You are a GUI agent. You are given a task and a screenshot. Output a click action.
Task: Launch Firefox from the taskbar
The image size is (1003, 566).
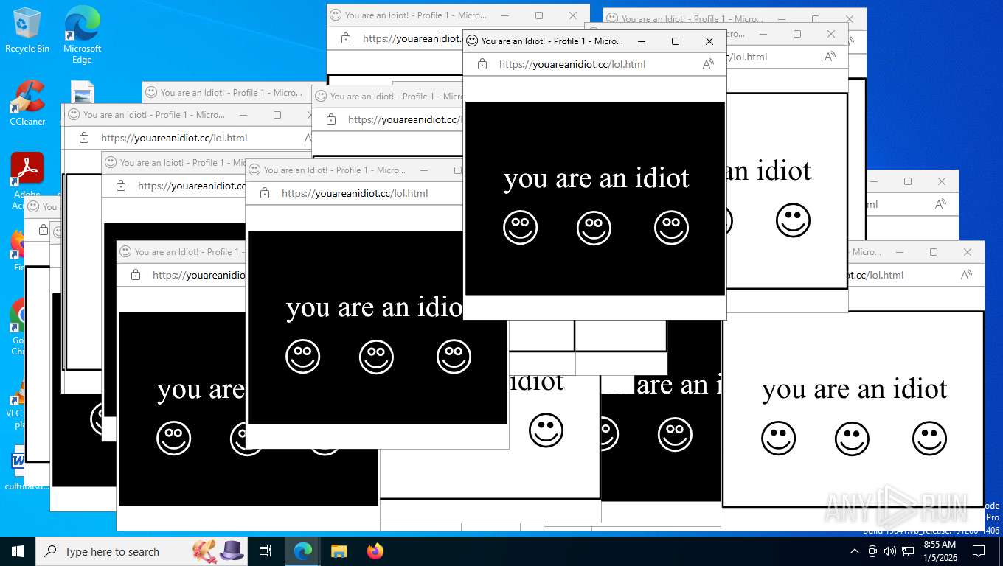[x=375, y=551]
